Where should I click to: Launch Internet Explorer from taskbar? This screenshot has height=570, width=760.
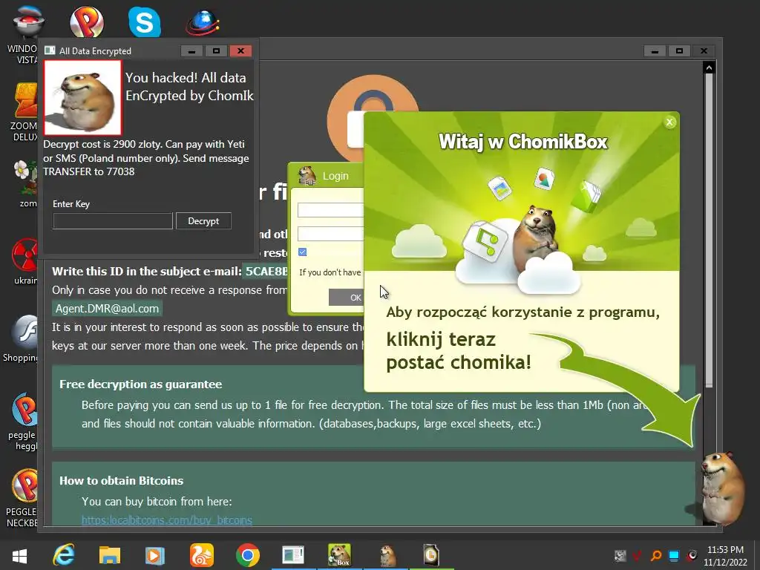[64, 555]
